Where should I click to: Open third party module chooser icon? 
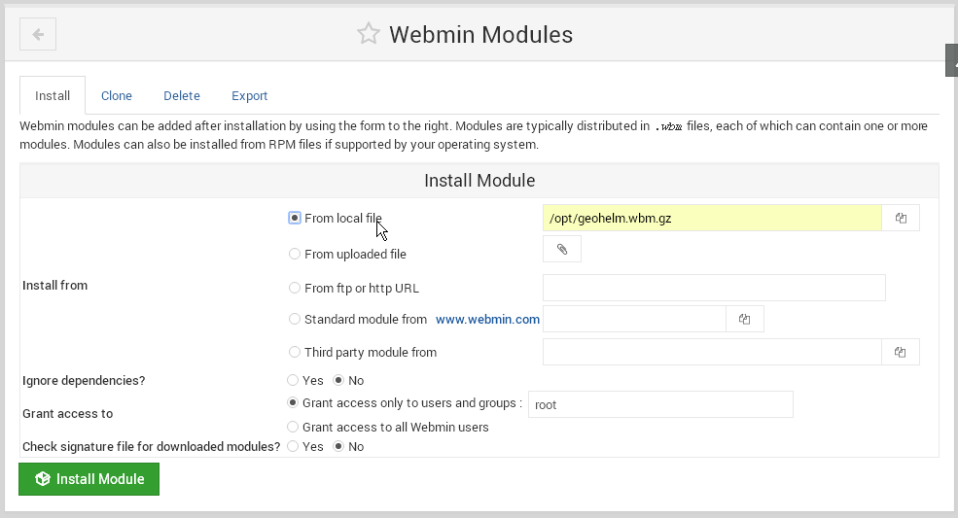(x=900, y=352)
